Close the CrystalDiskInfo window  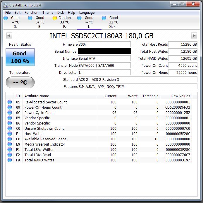coord(193,4)
